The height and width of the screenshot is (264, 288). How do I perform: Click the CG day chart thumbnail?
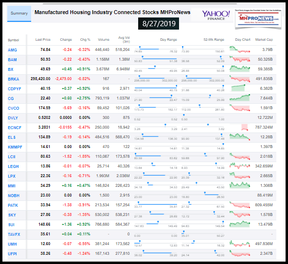point(240,98)
